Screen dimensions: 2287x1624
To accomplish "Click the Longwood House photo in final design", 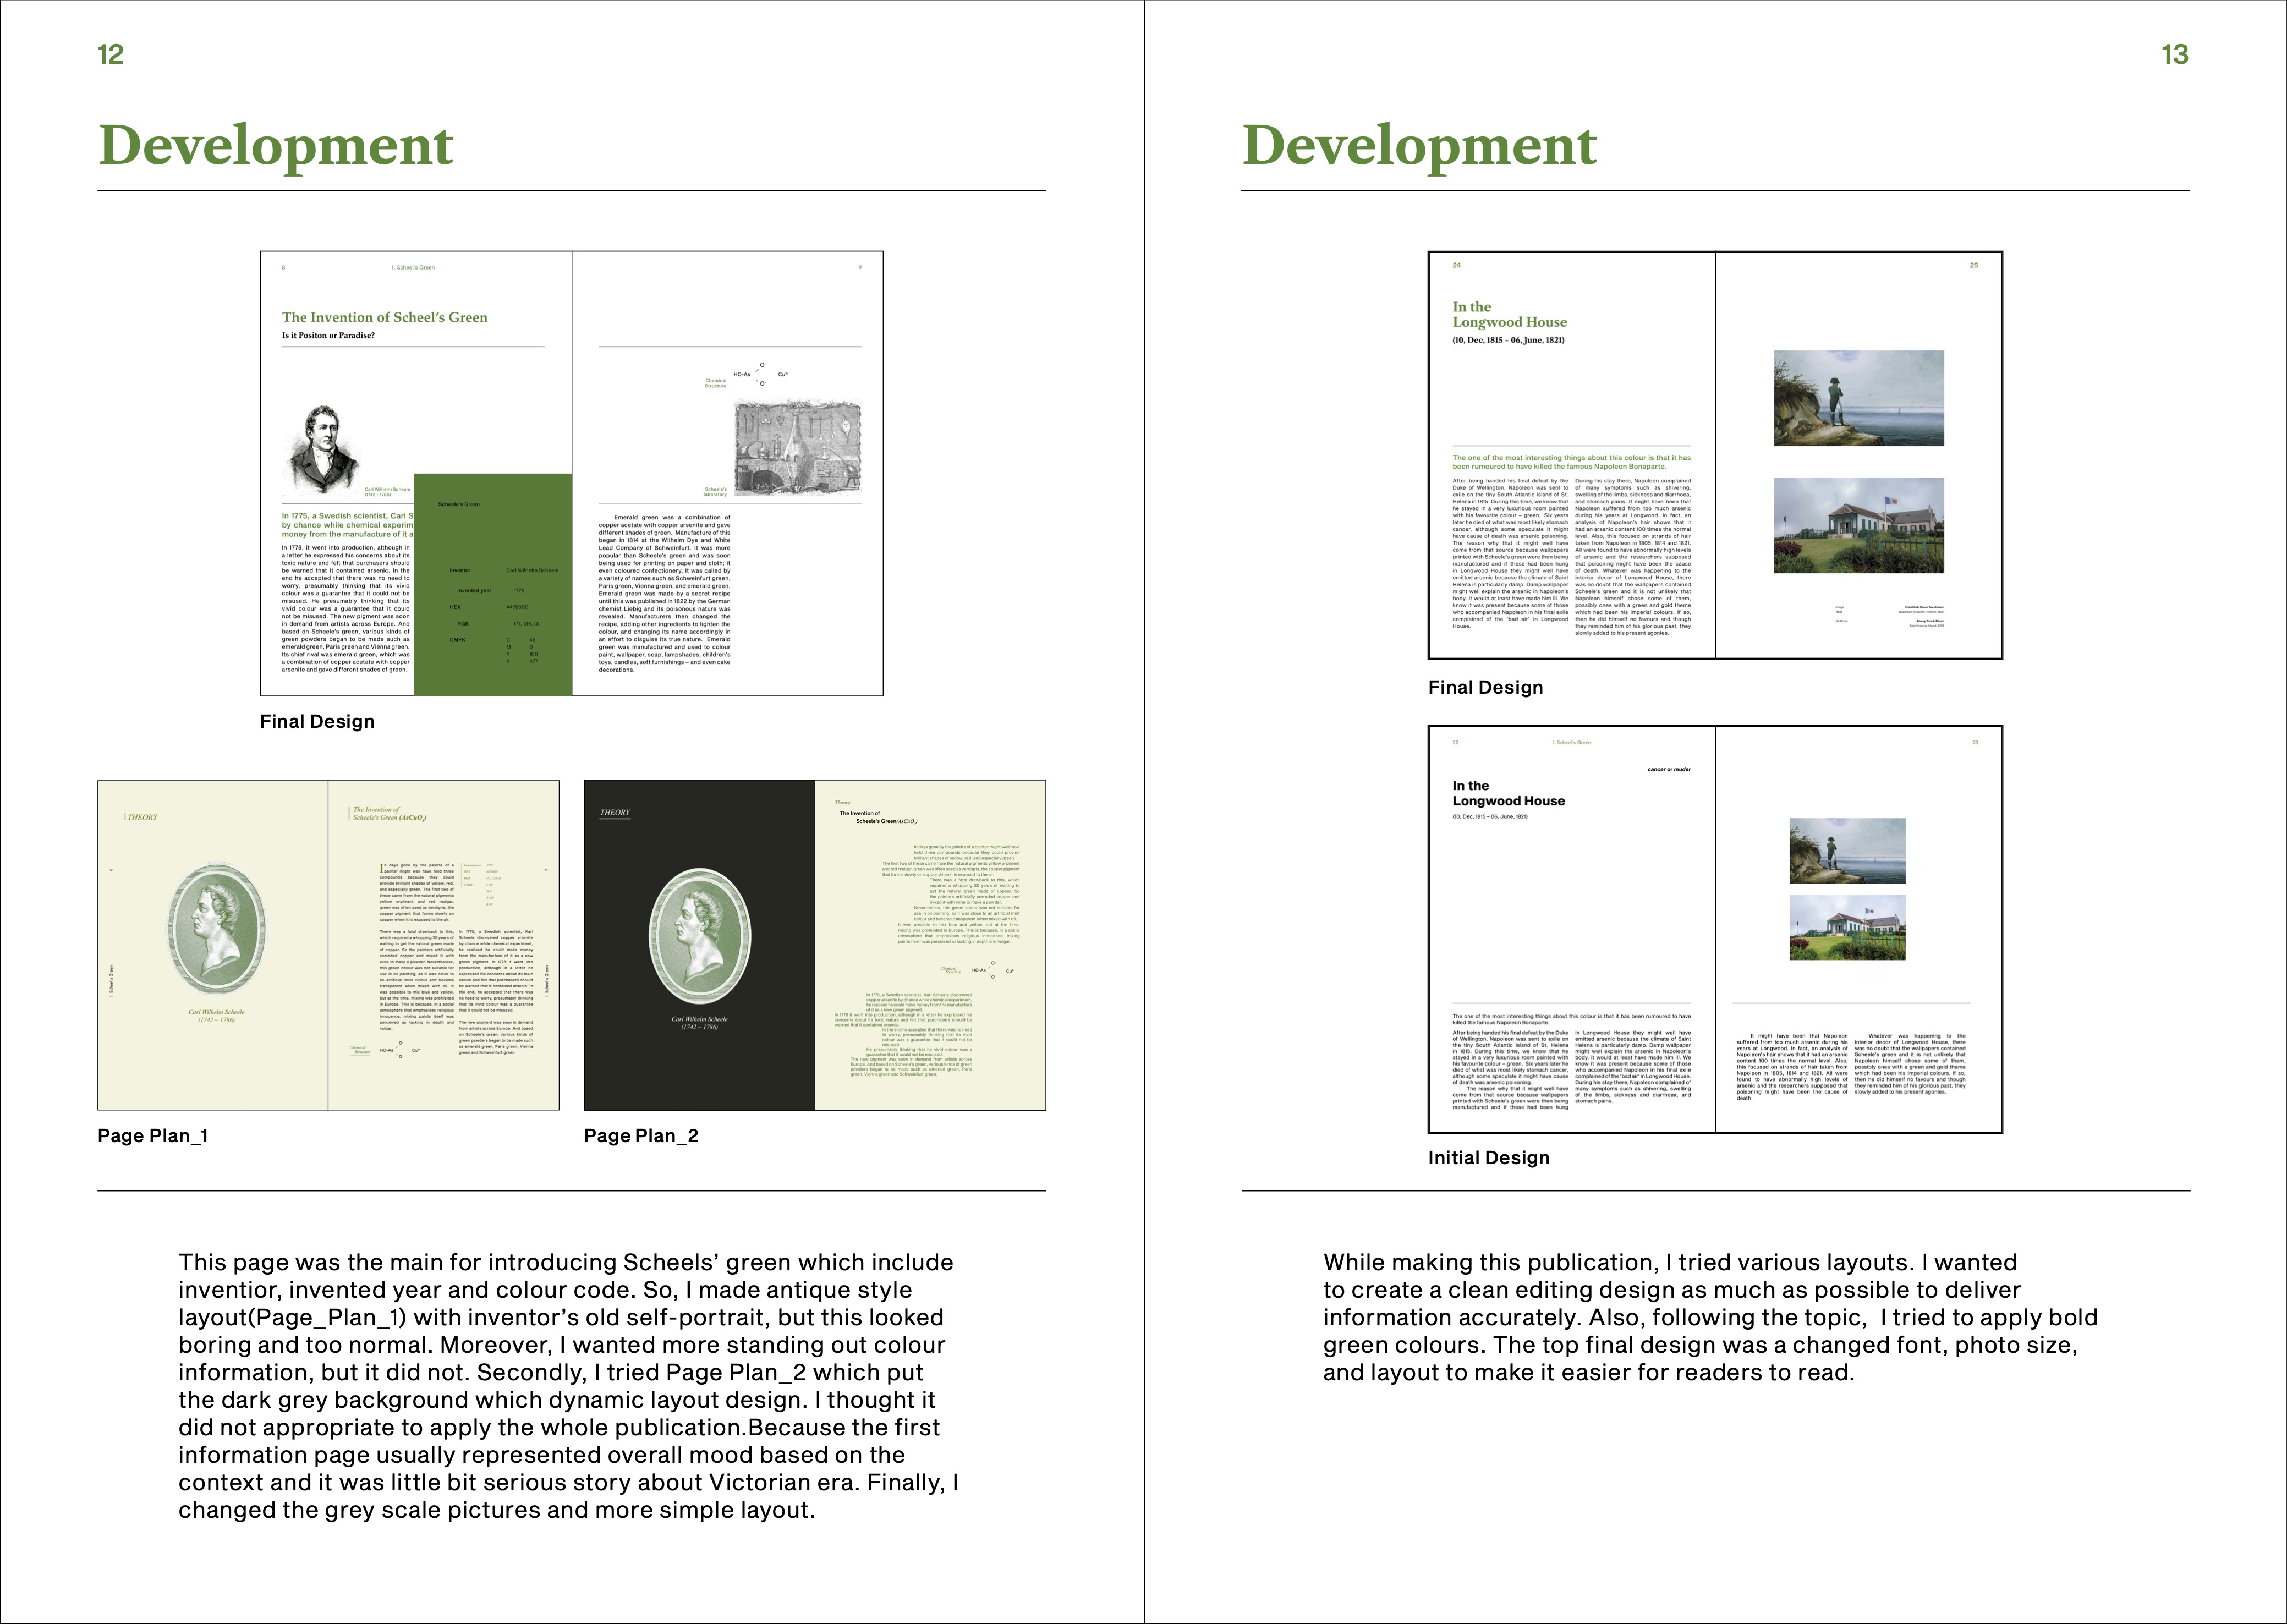I will 1858,525.
